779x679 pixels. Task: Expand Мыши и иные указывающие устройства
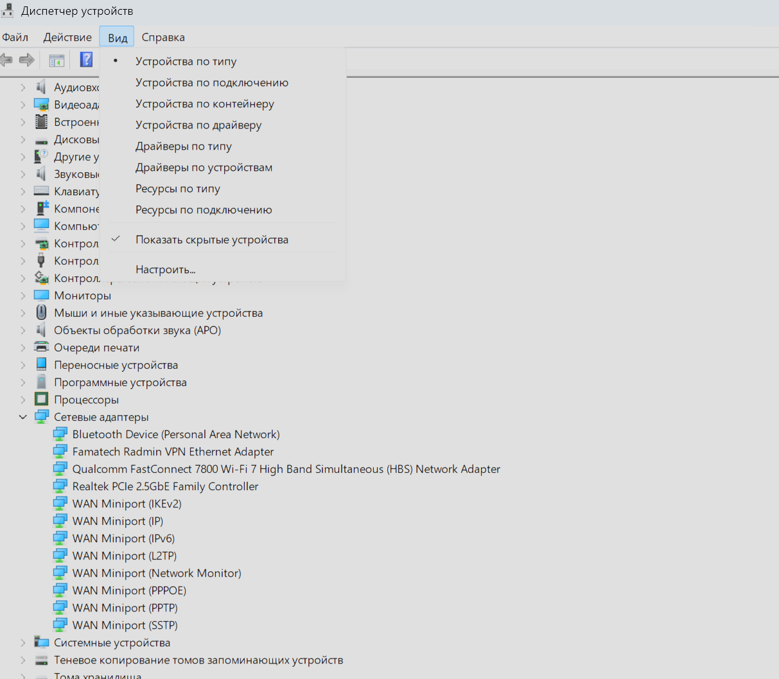point(23,313)
